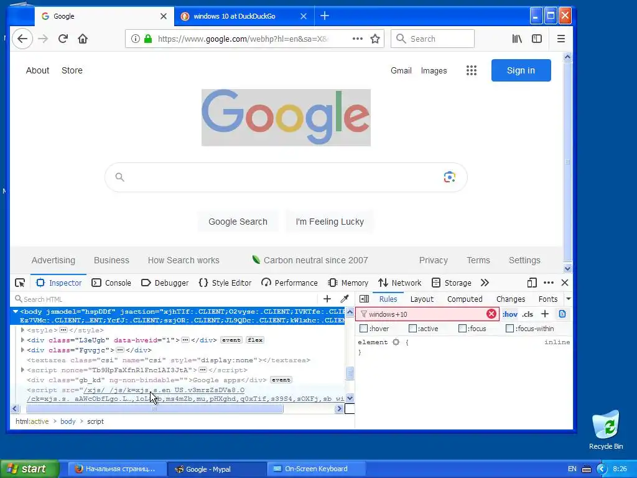The height and width of the screenshot is (478, 637).
Task: Open a new tab with plus button
Action: [325, 16]
